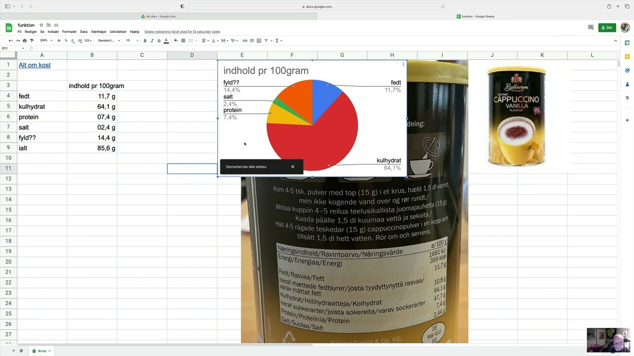Insert a link with the chain icon
Image resolution: width=634 pixels, height=356 pixels.
[x=245, y=41]
